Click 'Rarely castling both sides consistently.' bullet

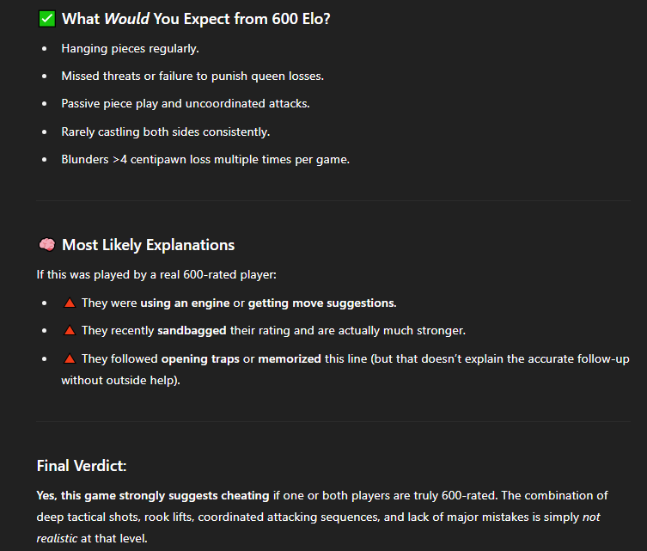(166, 132)
